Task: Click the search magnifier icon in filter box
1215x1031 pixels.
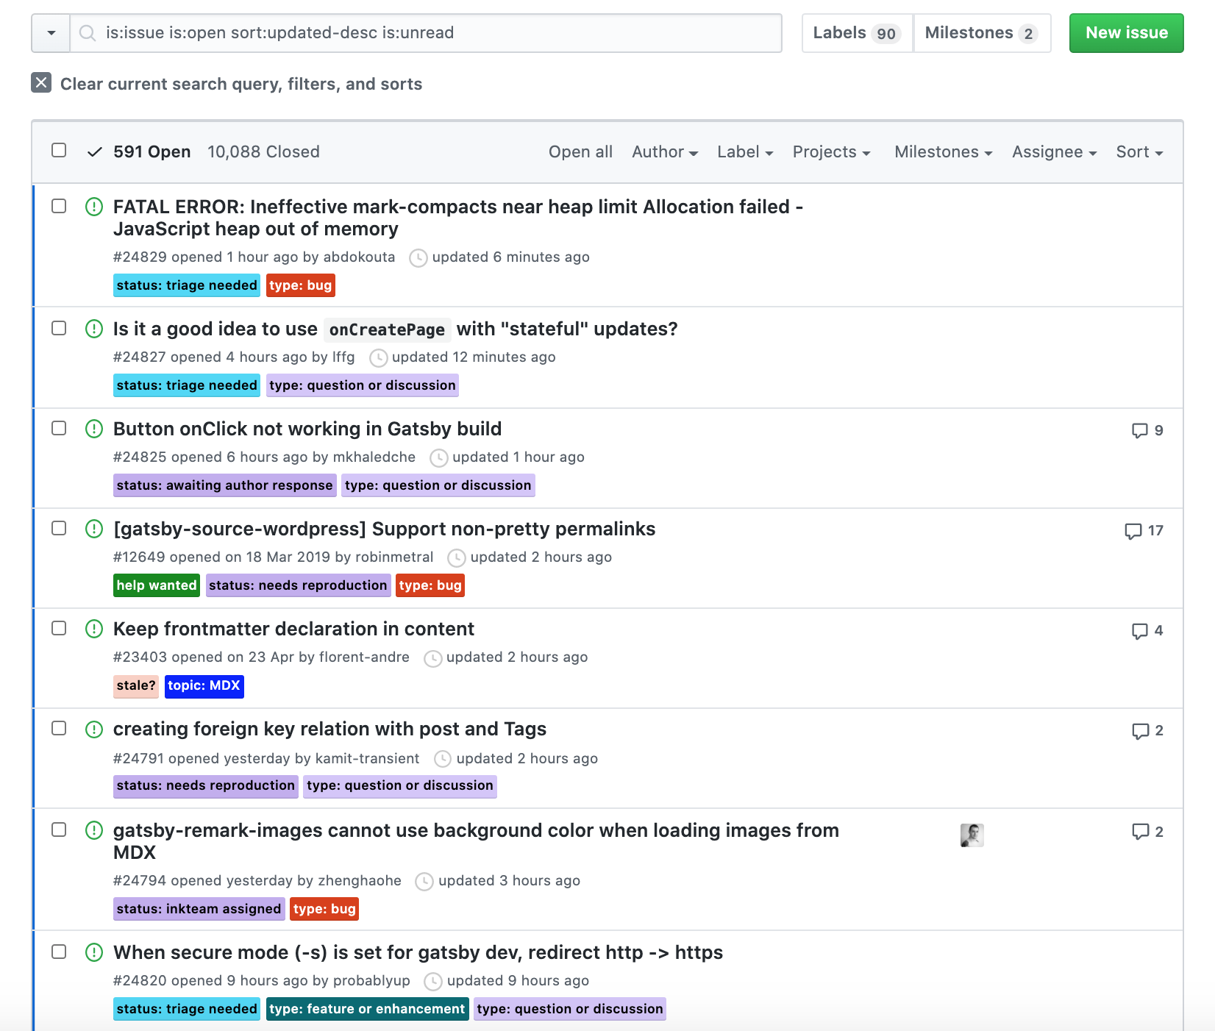Action: (88, 33)
